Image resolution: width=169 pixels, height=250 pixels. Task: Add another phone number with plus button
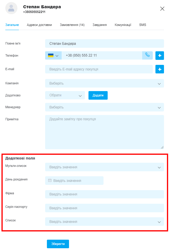pos(160,55)
